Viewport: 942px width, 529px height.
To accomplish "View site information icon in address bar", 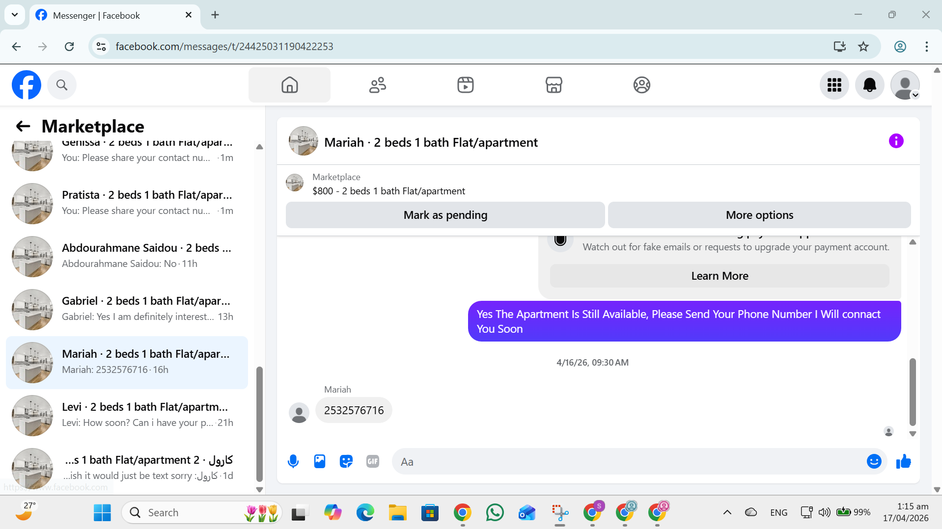I will click(x=101, y=47).
